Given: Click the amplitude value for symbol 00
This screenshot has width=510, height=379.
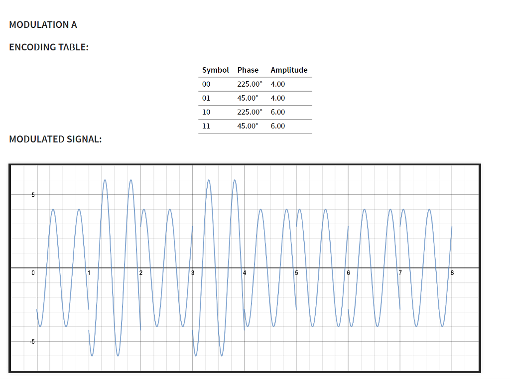Looking at the screenshot, I should [x=278, y=84].
